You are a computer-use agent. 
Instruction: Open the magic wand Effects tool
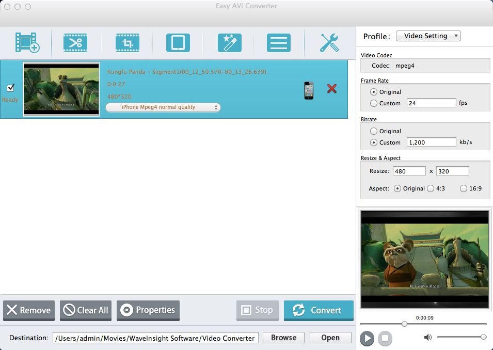[x=230, y=43]
